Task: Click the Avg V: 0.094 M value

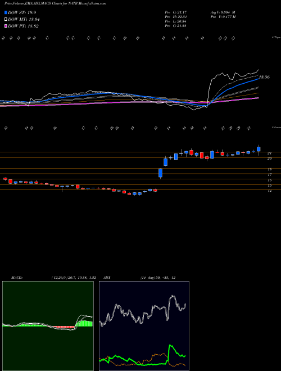Action: click(223, 12)
